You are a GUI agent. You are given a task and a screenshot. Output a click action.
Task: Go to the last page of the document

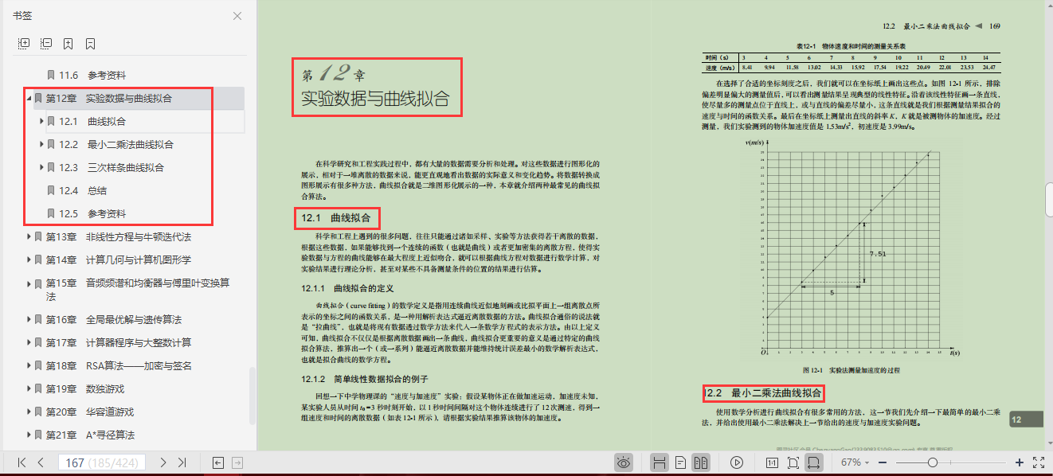click(182, 462)
